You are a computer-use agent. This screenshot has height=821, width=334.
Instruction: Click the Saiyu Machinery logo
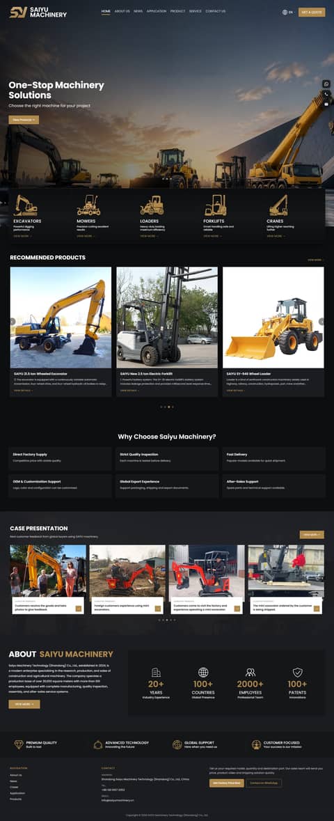38,12
